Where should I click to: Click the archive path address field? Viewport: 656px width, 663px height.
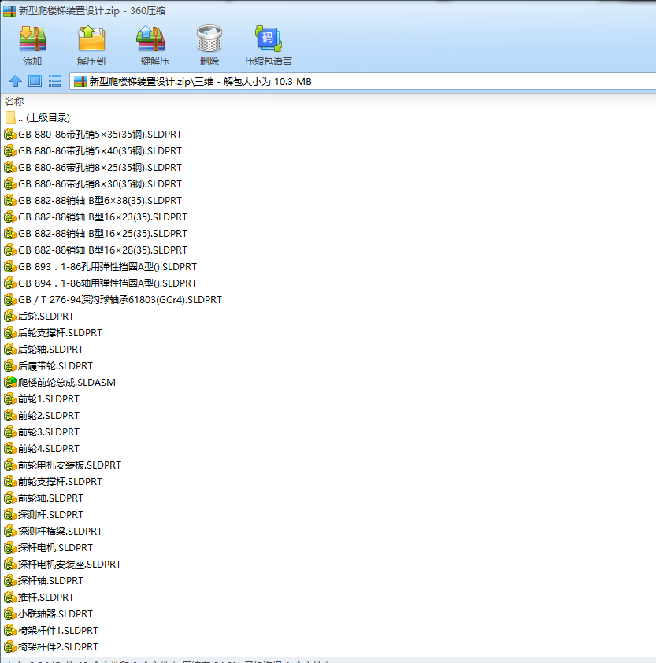click(x=363, y=81)
